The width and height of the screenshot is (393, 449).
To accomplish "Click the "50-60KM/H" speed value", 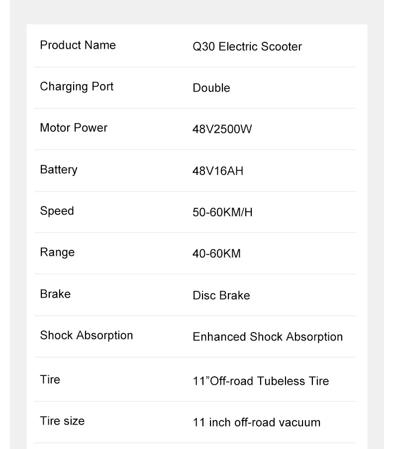I will tap(222, 213).
